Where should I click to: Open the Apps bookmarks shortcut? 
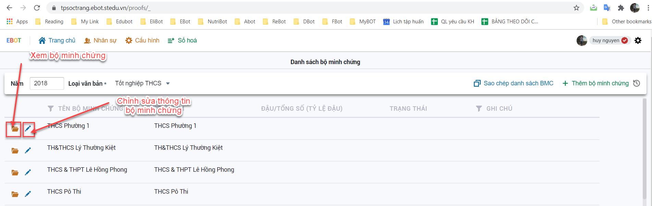pos(17,22)
